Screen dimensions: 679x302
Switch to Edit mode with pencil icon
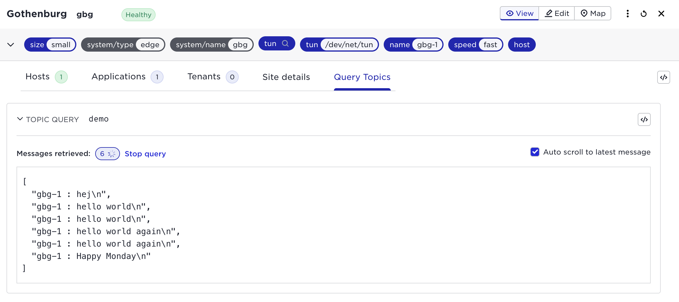pyautogui.click(x=556, y=14)
